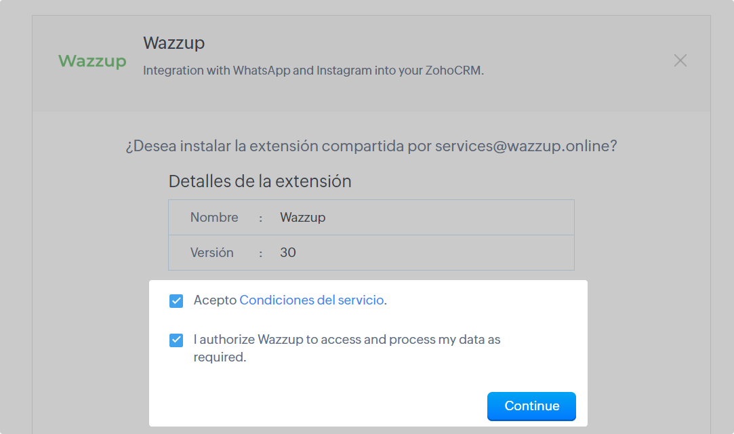Click the Wazzup title heading
The image size is (734, 434).
pos(174,43)
